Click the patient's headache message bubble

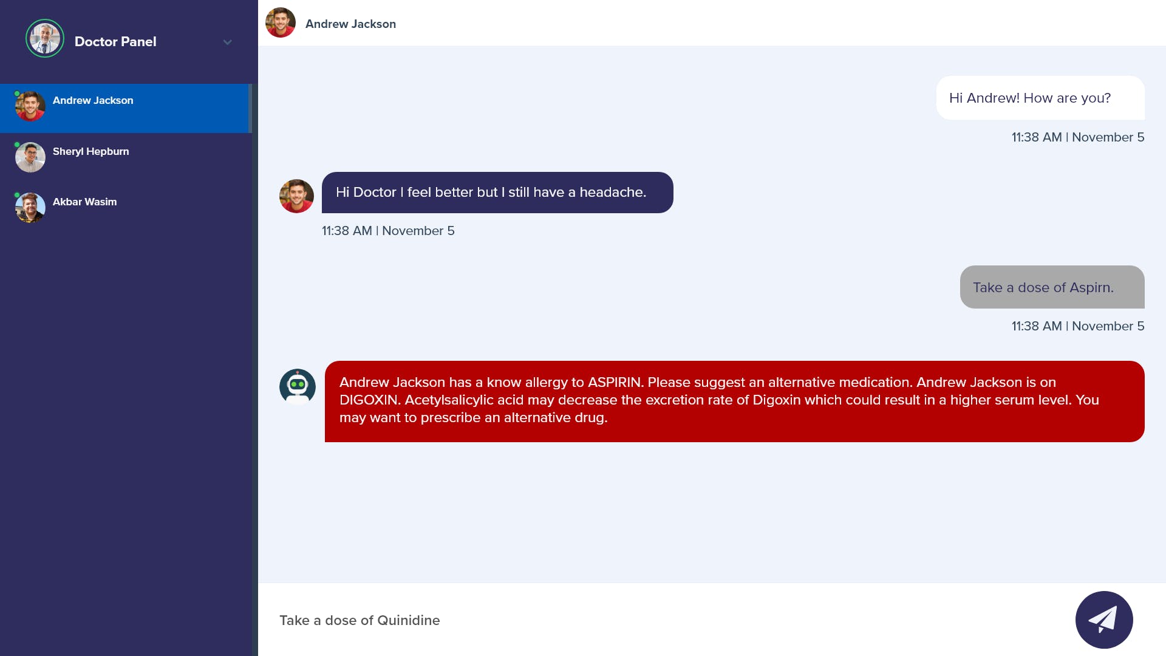click(x=497, y=193)
